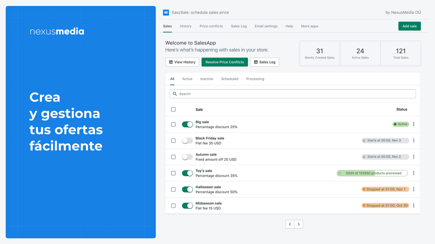Open the History navigation tab
The height and width of the screenshot is (244, 435).
186,26
